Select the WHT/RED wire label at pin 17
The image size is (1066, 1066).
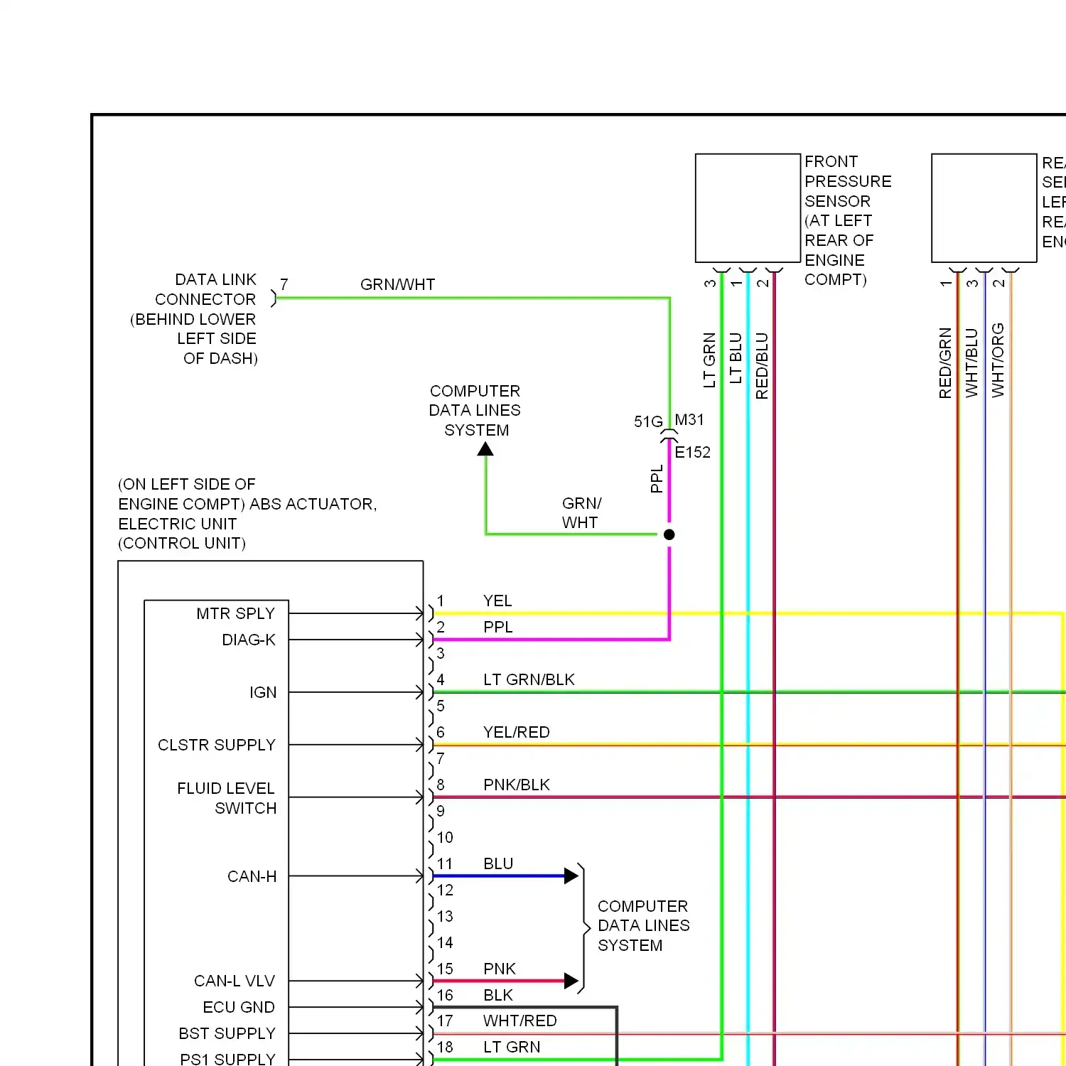[x=520, y=1021]
